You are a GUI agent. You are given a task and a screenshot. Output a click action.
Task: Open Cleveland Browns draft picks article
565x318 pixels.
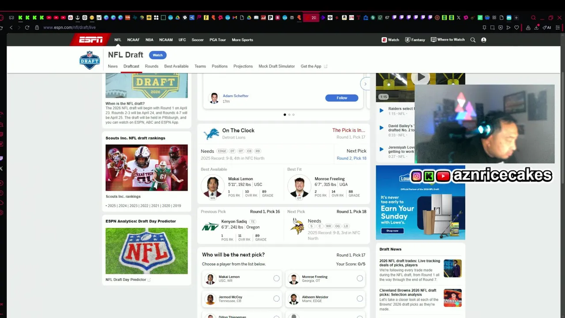(x=408, y=292)
